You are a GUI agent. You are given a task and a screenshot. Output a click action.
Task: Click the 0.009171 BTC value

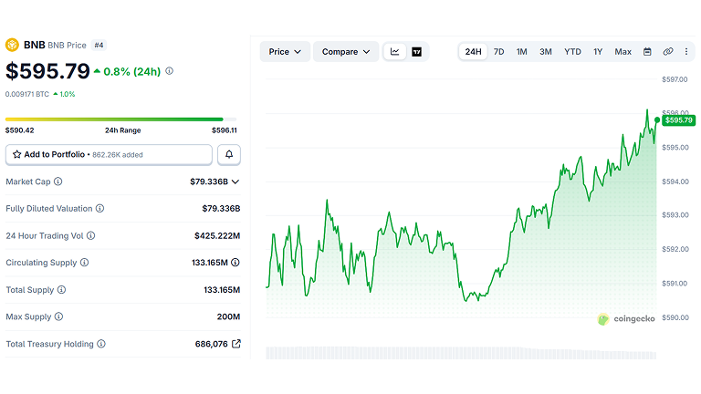click(x=26, y=94)
